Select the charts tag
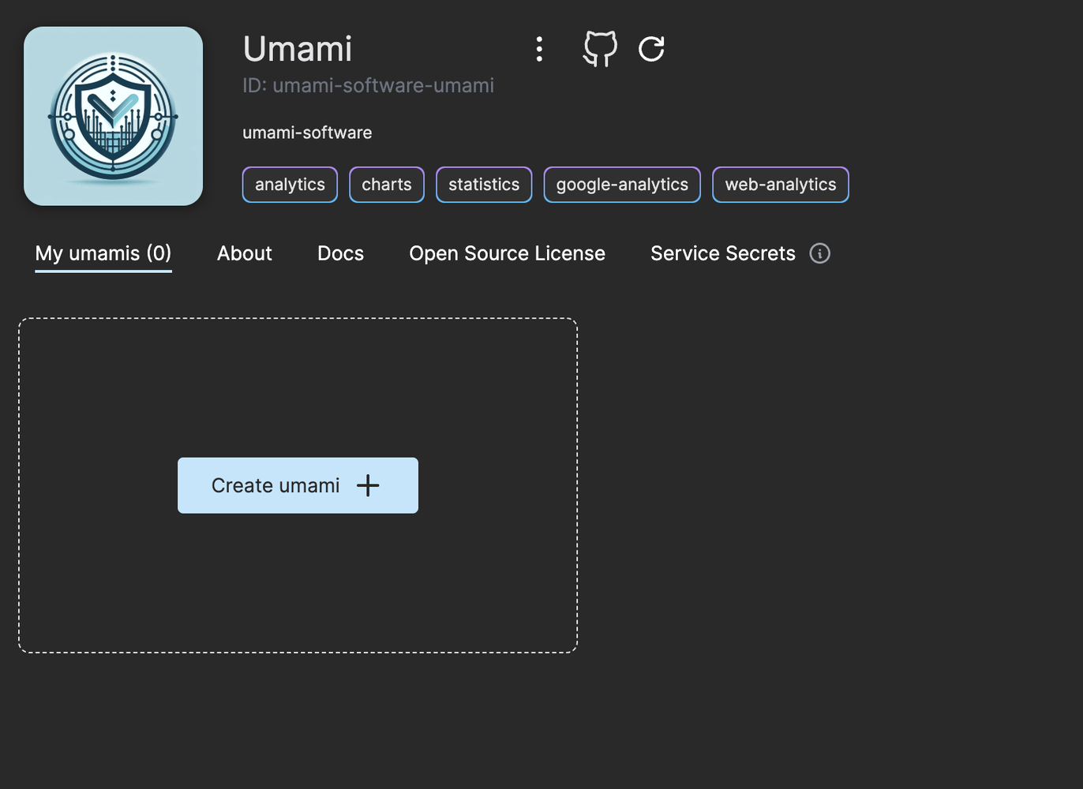 coord(387,185)
